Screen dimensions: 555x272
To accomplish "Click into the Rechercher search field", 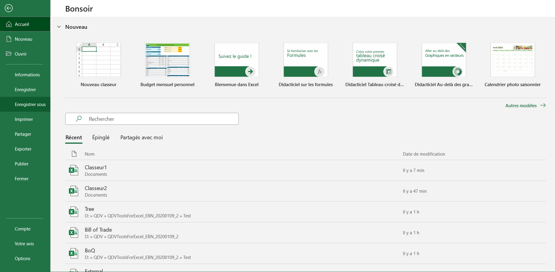I will click(152, 119).
